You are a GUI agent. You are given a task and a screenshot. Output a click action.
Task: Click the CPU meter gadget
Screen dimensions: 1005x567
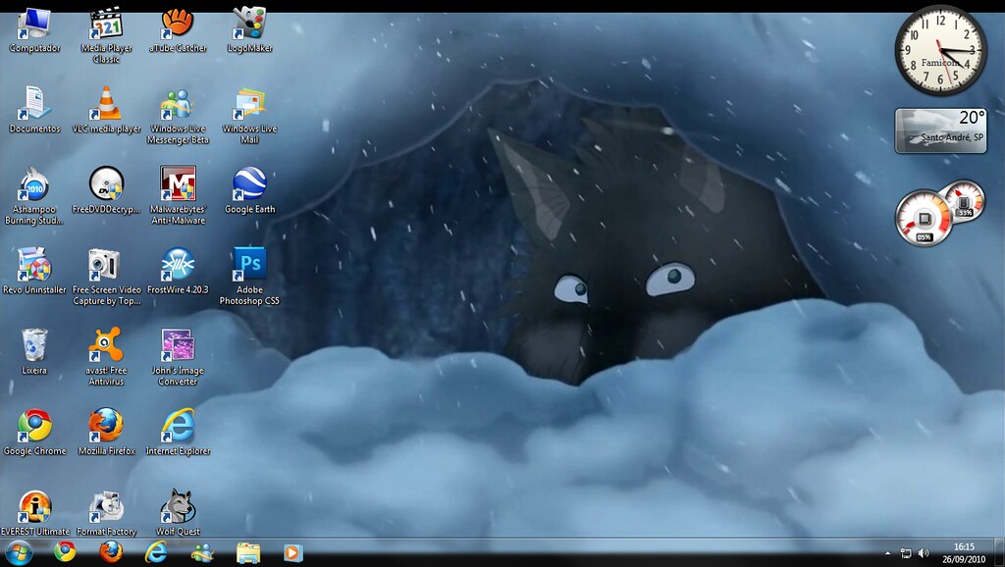coord(939,213)
